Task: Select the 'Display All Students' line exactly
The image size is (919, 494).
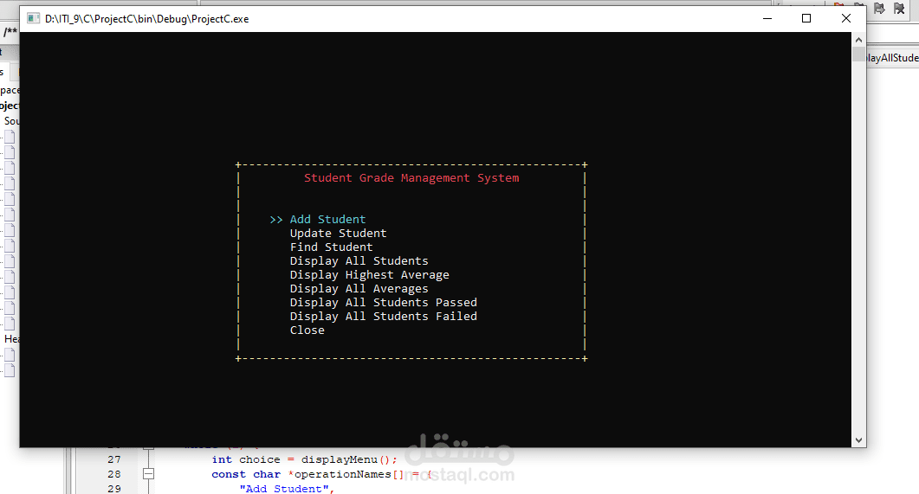Action: (359, 261)
